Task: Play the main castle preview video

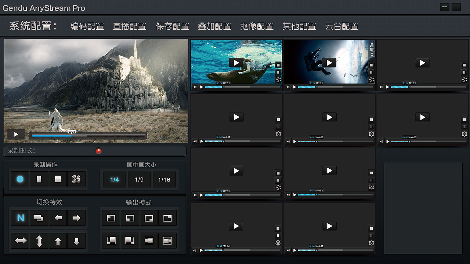Action: [x=16, y=135]
